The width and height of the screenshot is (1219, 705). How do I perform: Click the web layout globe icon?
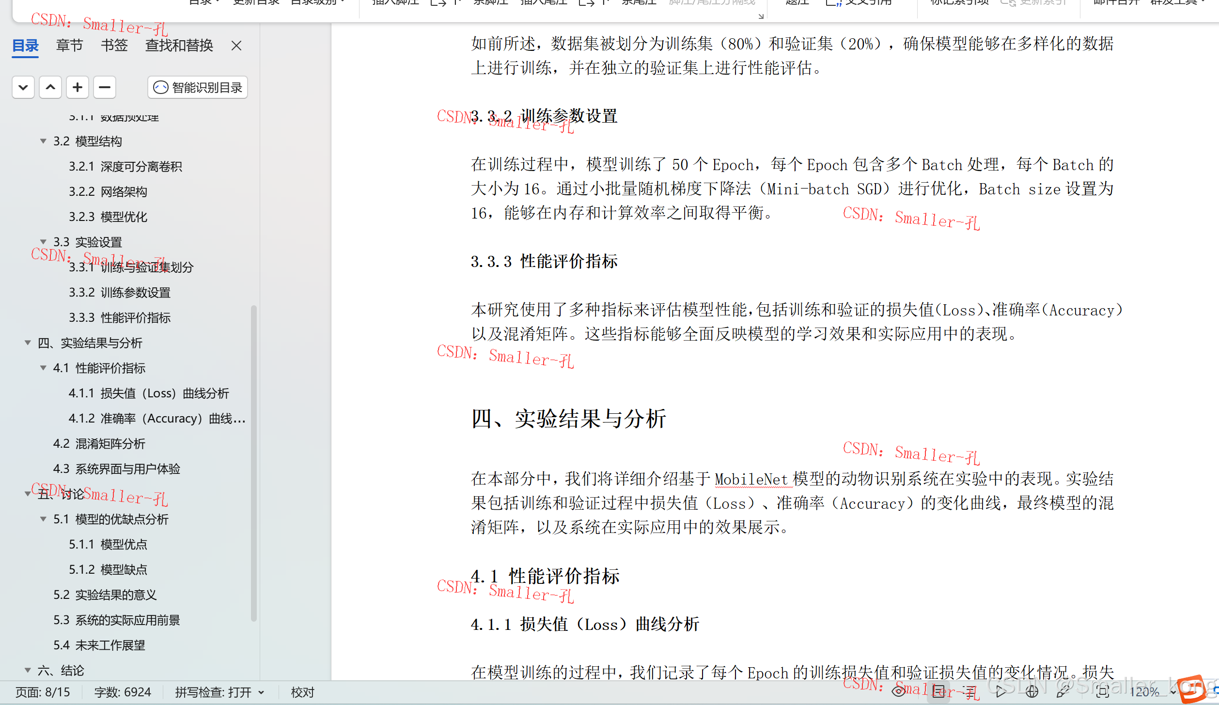tap(1032, 691)
